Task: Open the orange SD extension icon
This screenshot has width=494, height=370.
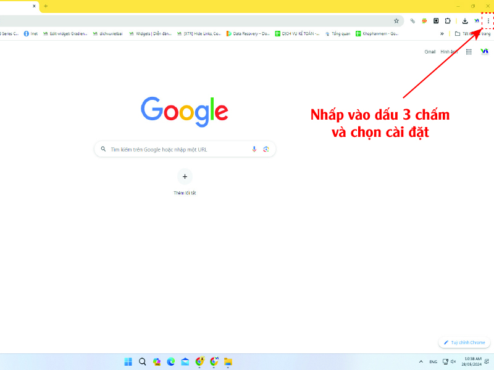Action: click(424, 21)
